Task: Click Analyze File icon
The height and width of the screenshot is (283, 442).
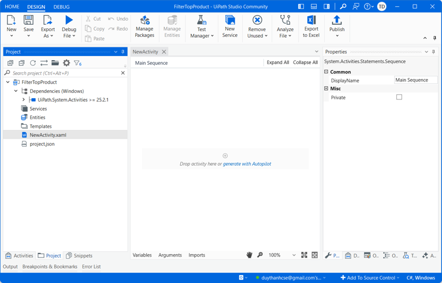Action: click(x=285, y=20)
